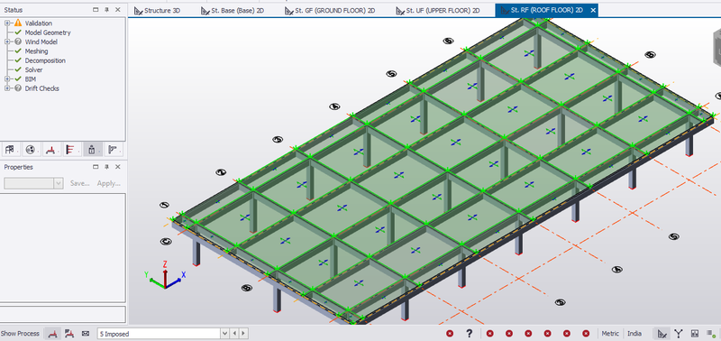
Task: Step to next loadcase with right arrow
Action: (x=243, y=334)
